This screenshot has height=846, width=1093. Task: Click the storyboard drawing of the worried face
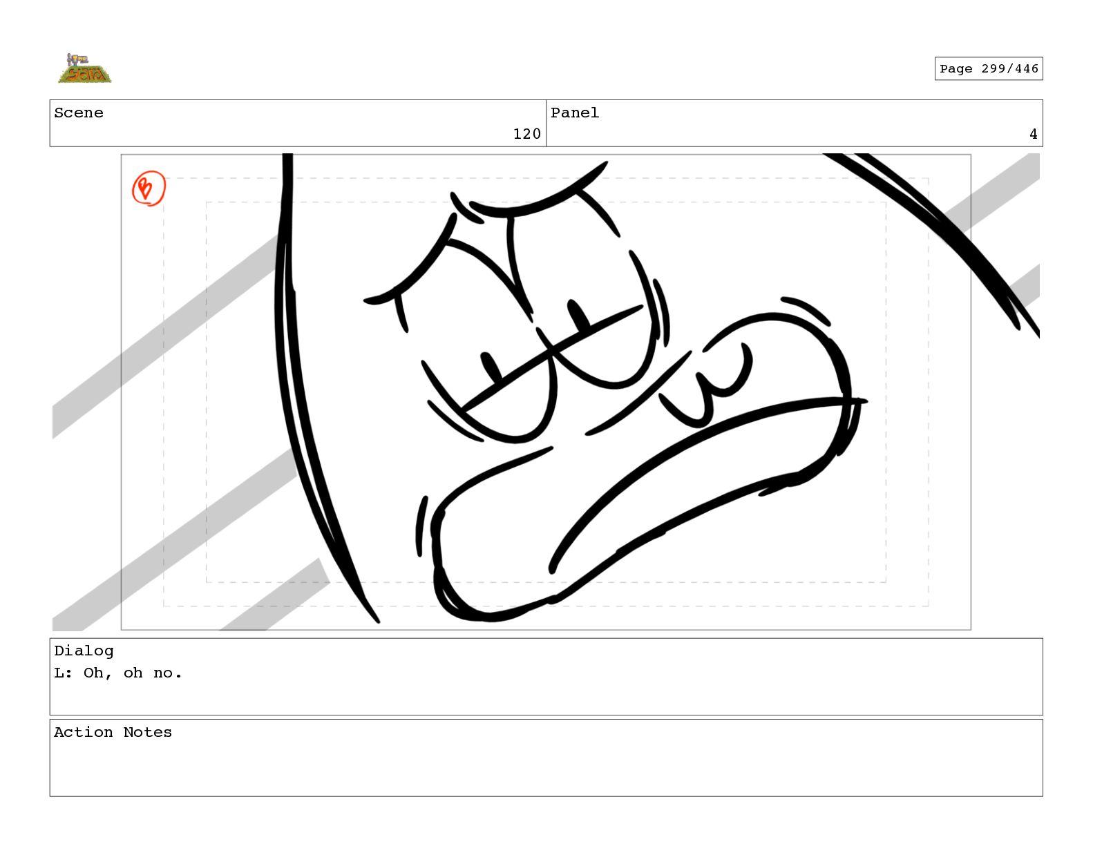click(546, 392)
